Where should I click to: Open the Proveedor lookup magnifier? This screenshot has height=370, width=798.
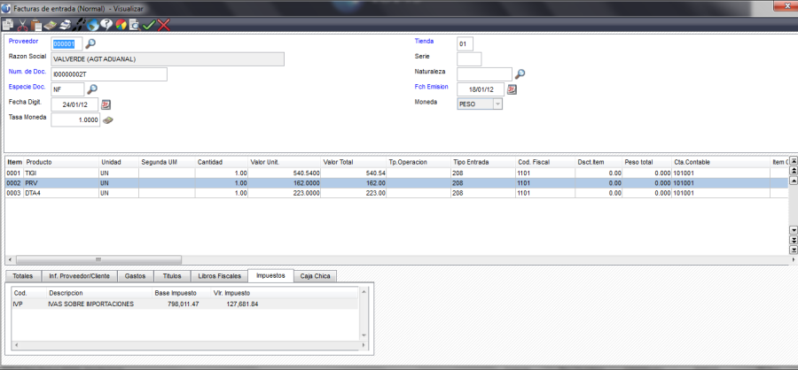(x=90, y=43)
